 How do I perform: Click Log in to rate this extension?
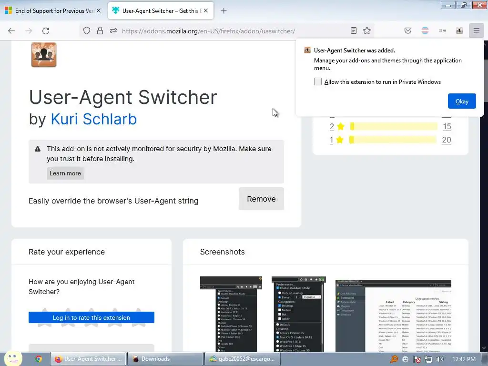tap(91, 317)
